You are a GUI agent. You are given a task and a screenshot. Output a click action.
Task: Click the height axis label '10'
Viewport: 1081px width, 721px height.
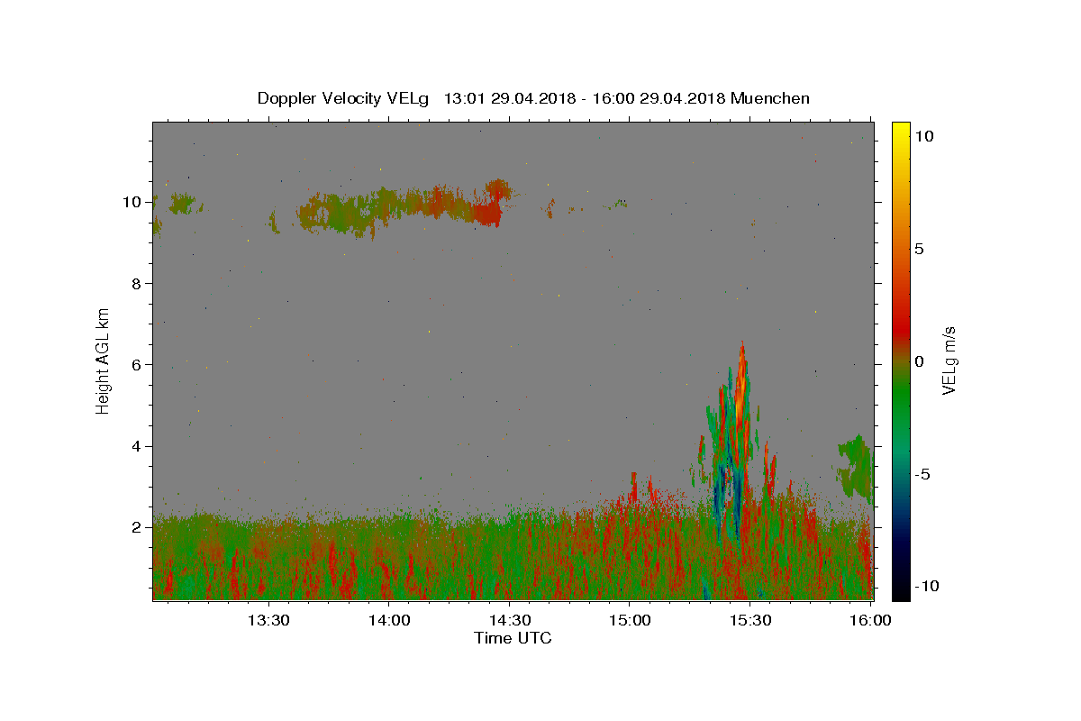(x=132, y=202)
